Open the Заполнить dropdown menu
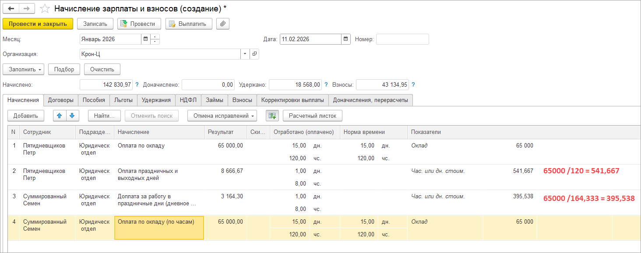641x253 pixels. point(23,69)
